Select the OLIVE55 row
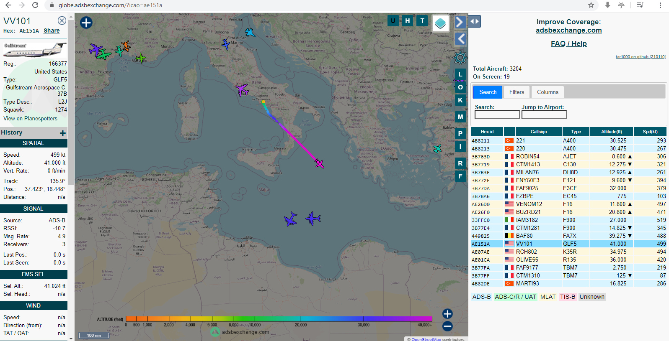Image resolution: width=669 pixels, height=341 pixels. 568,260
